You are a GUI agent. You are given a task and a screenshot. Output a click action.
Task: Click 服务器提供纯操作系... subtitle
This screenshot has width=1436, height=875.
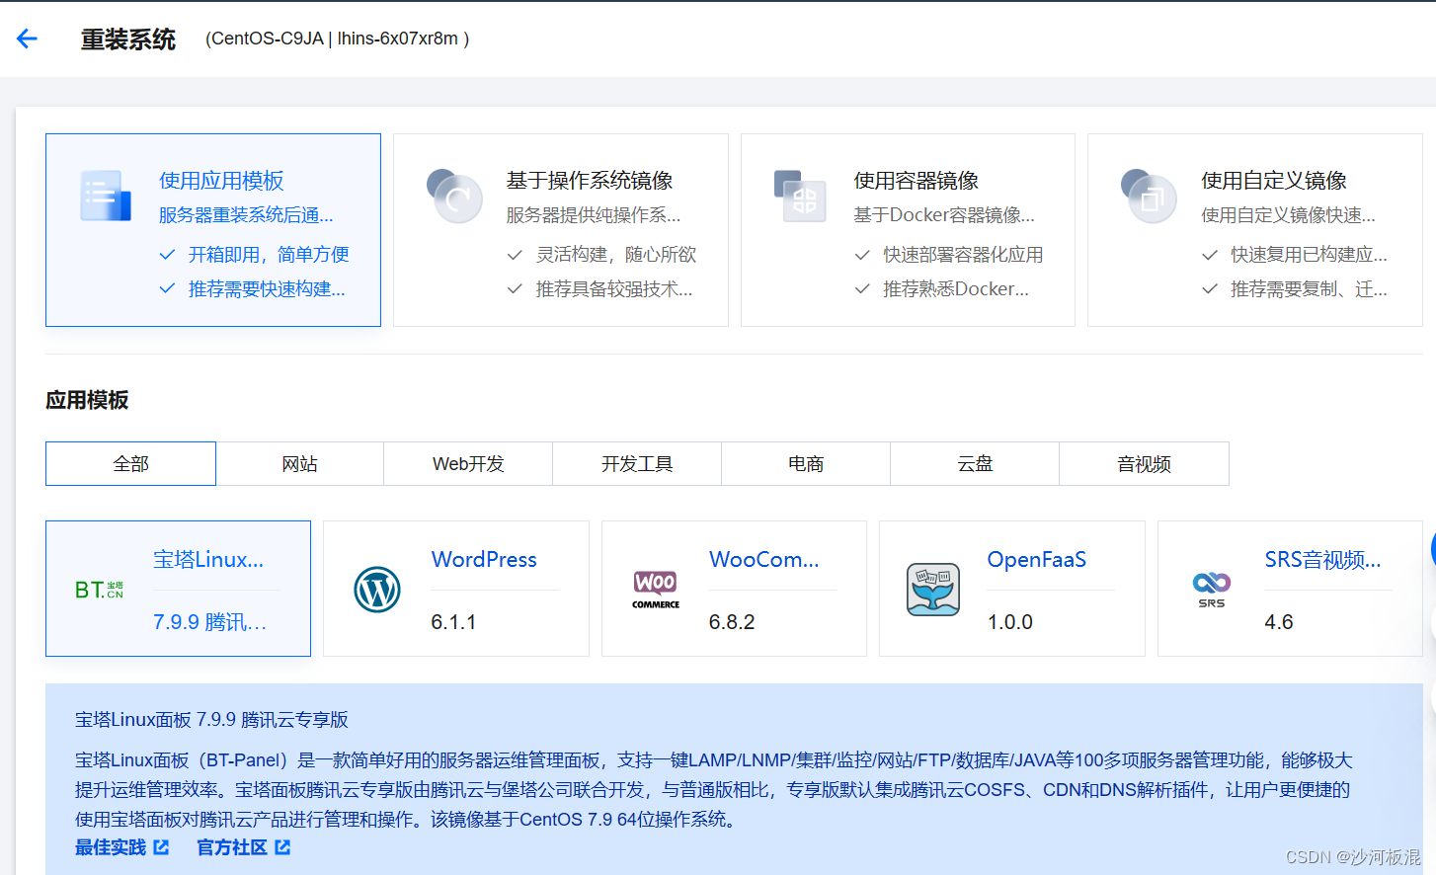pos(594,215)
